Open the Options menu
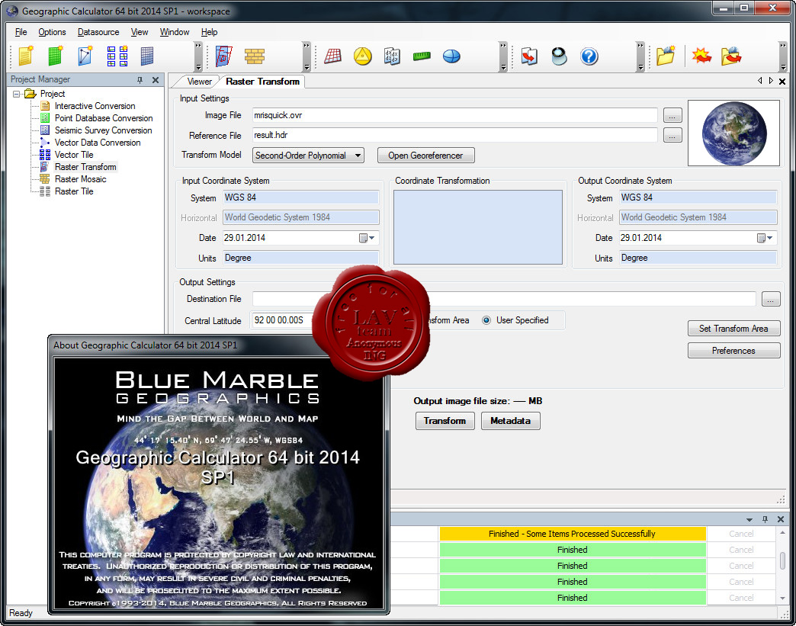Screen dimensions: 796x626 pos(52,32)
